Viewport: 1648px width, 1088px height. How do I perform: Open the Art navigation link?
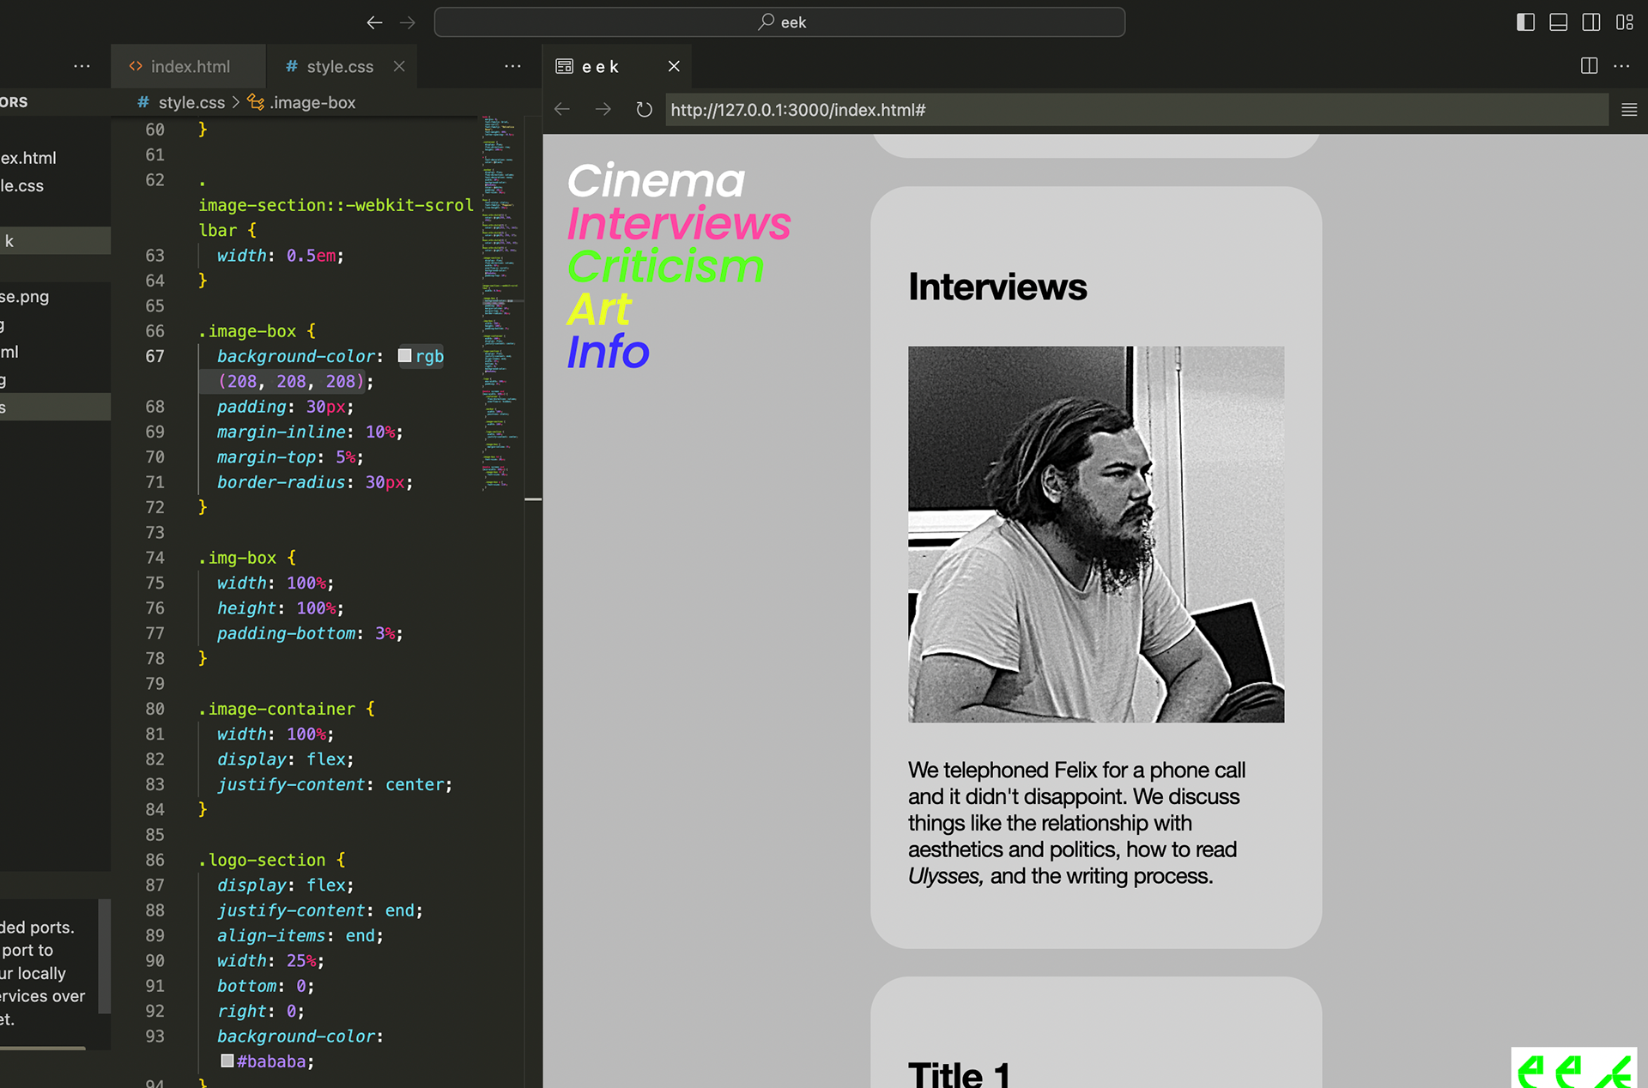click(x=599, y=309)
